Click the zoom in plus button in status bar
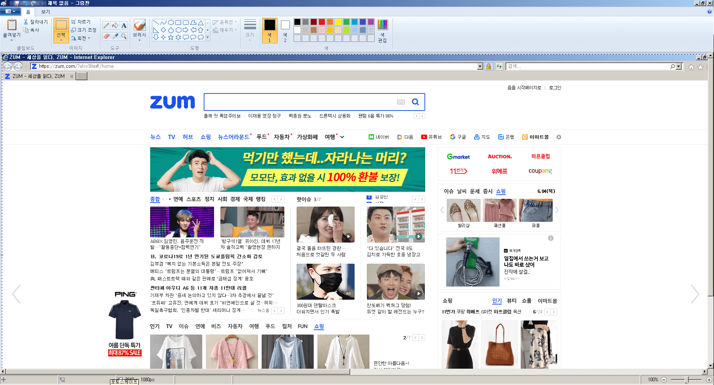Viewport: 714px width, 385px height. pyautogui.click(x=709, y=380)
